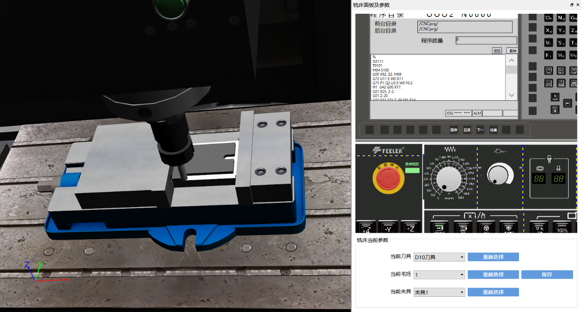Click the left cursor arrow key

tap(567, 103)
